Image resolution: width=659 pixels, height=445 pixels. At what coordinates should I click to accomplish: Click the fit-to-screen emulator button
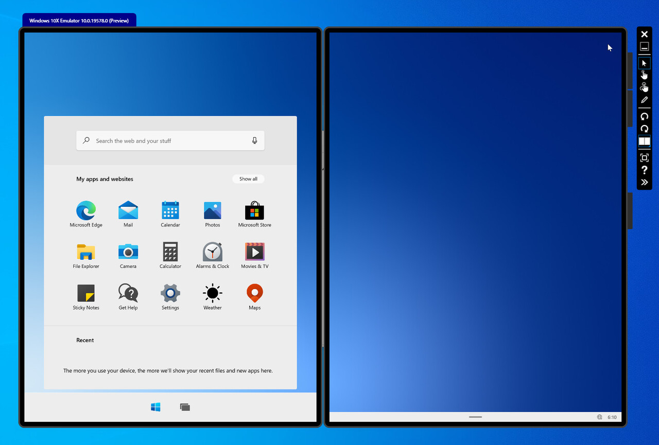tap(644, 158)
